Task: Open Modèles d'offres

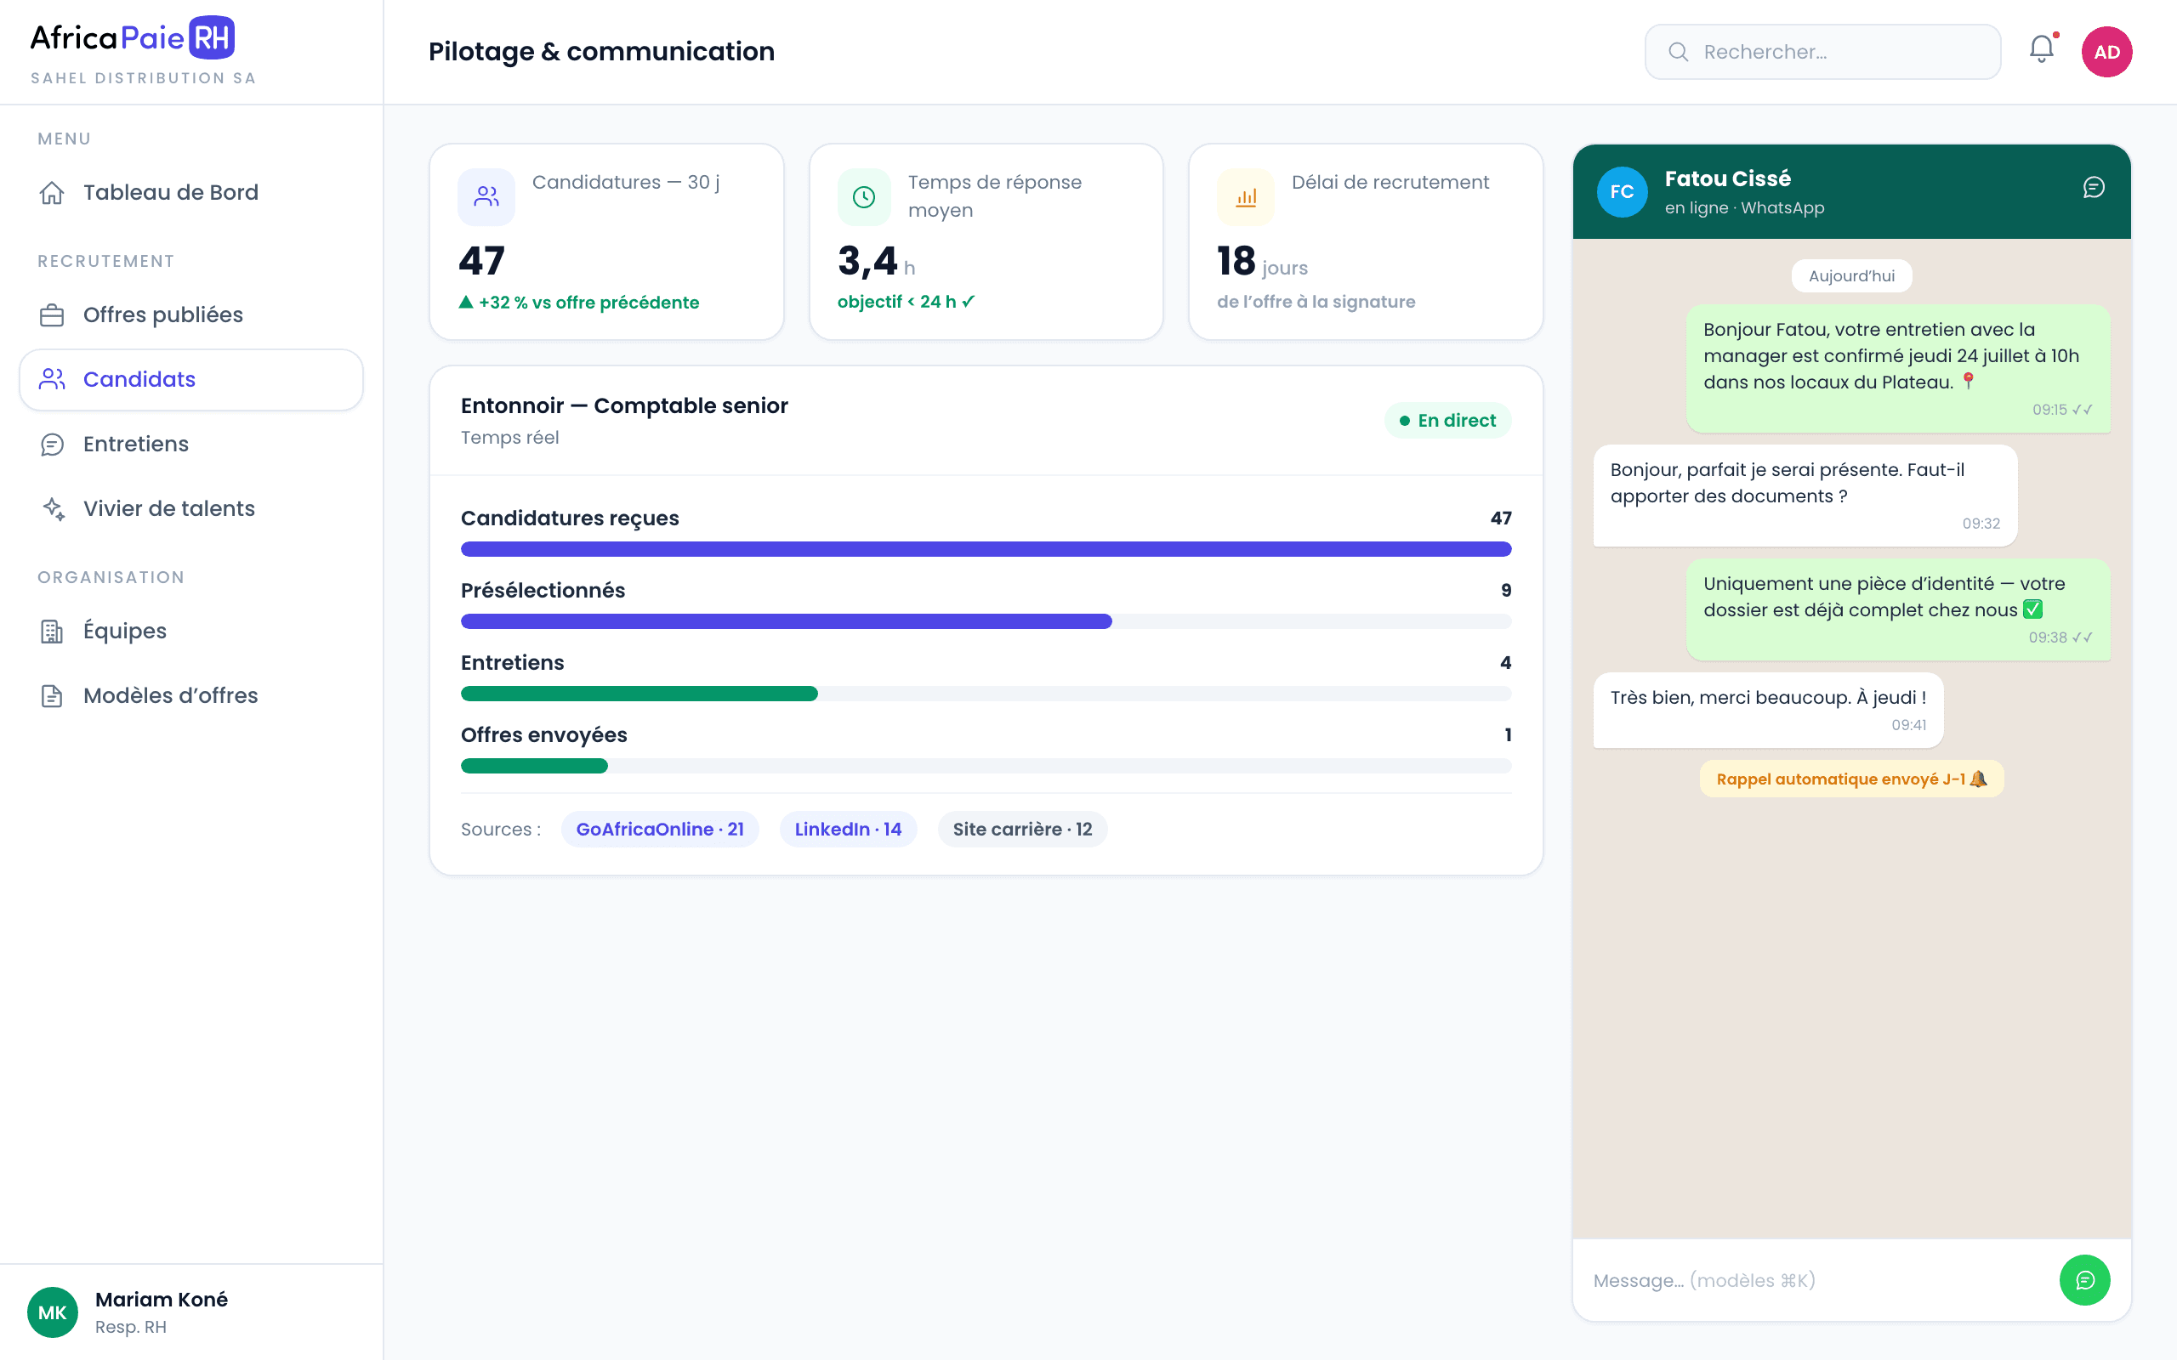Action: pos(190,696)
